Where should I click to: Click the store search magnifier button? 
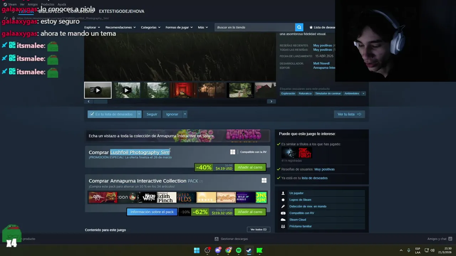pos(299,27)
